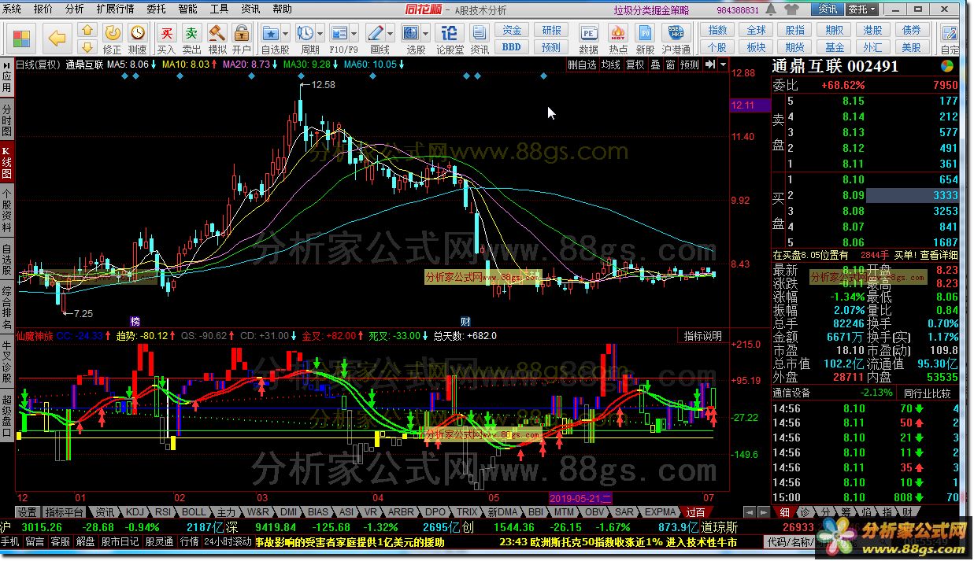Image resolution: width=974 pixels, height=561 pixels.
Task: Click the 设置 indicator settings tab
Action: coord(28,512)
